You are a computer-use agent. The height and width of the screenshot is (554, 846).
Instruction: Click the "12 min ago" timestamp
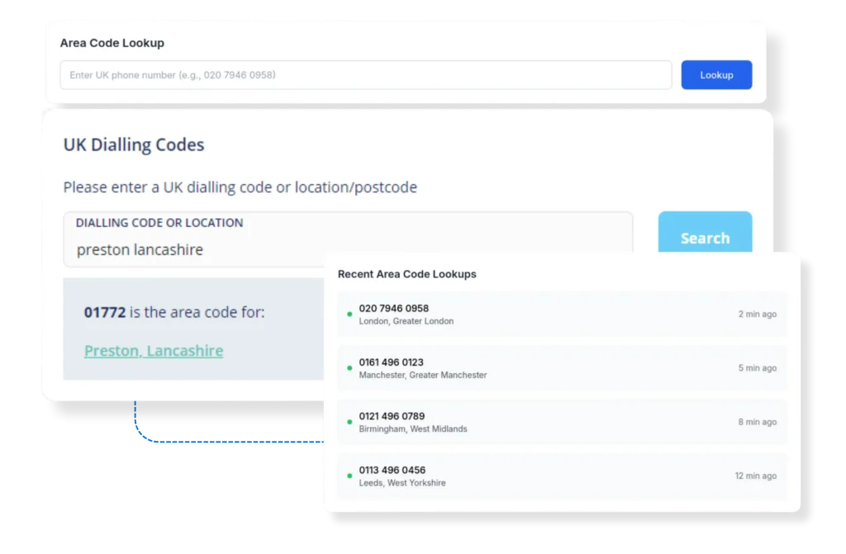click(755, 476)
